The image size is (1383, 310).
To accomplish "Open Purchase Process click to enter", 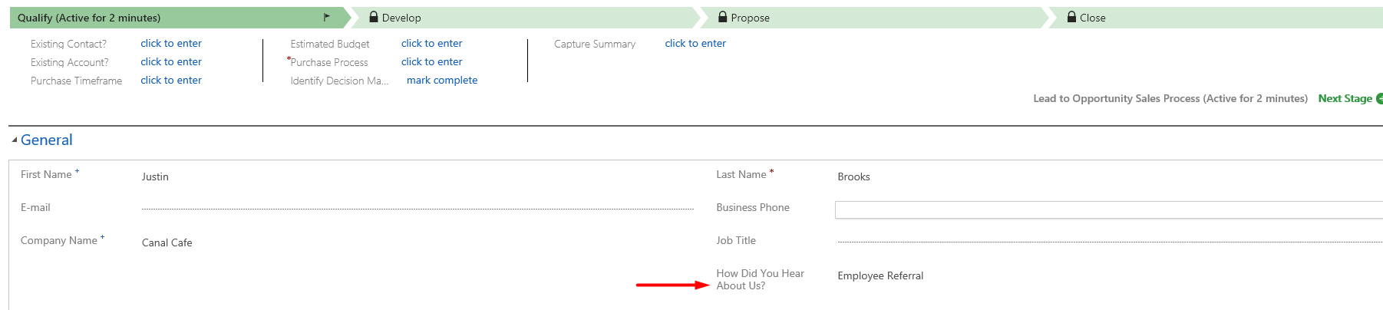I will [x=432, y=61].
